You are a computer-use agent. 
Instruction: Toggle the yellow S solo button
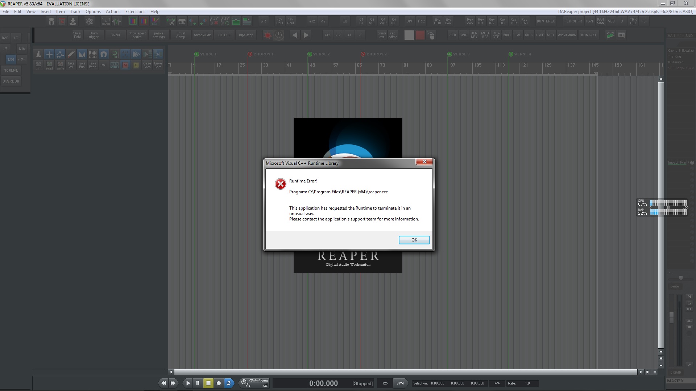point(136,65)
